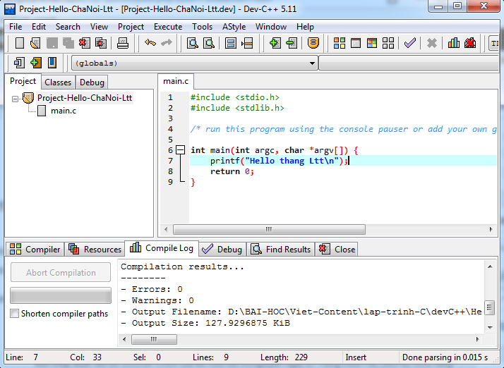Click the Save All toolbar icon
This screenshot has height=368, width=504.
pos(68,43)
